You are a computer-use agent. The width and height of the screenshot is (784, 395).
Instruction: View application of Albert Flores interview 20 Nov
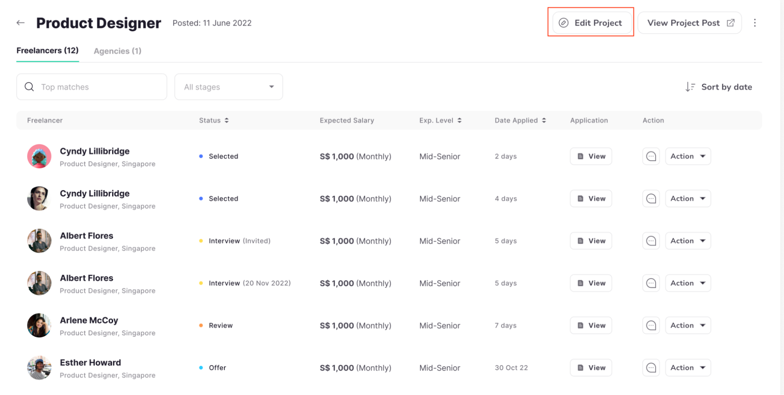tap(591, 283)
